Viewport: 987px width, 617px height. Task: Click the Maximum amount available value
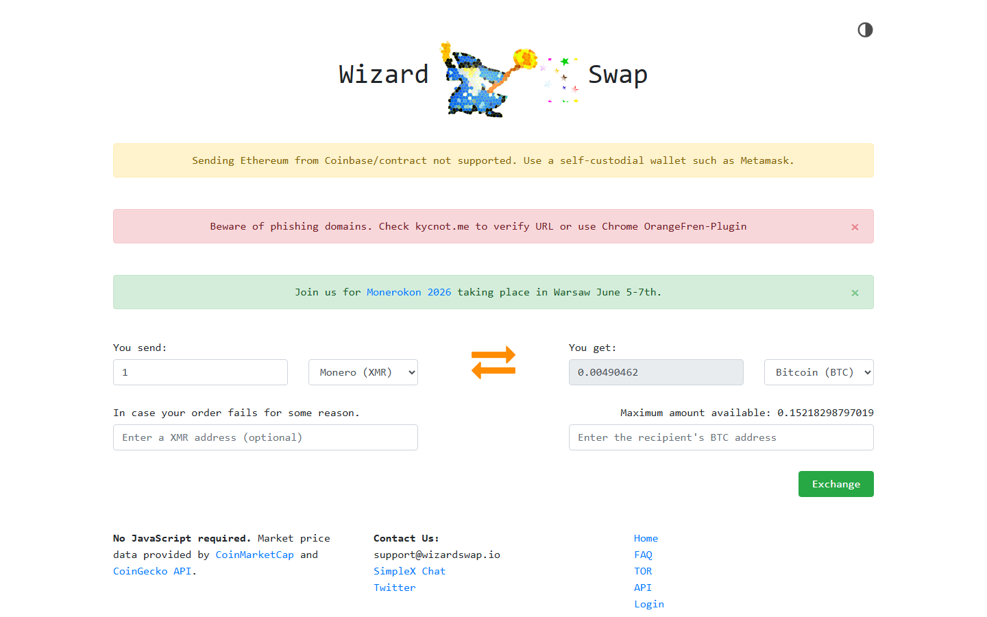(x=825, y=413)
